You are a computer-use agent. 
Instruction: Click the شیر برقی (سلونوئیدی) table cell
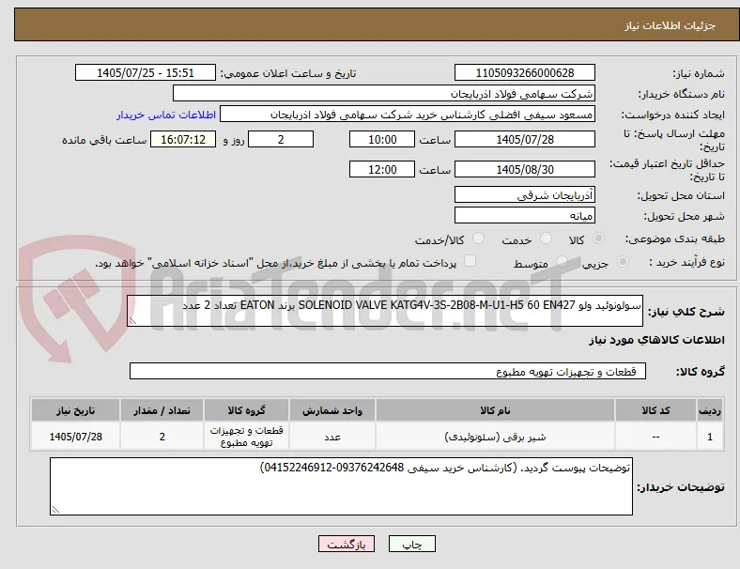tap(495, 437)
